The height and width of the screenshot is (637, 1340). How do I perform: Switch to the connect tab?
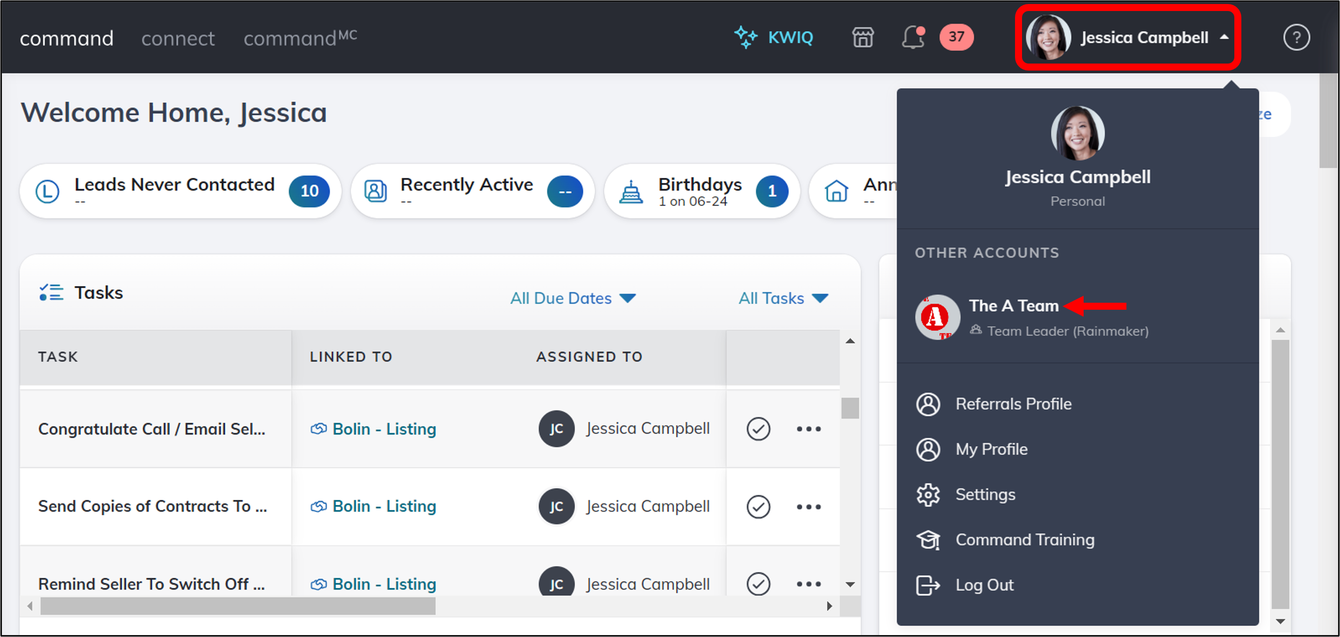pyautogui.click(x=178, y=39)
